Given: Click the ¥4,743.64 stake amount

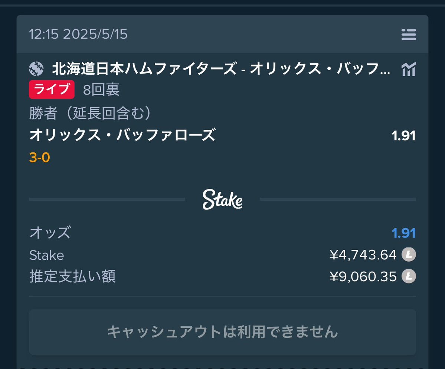Looking at the screenshot, I should (363, 255).
